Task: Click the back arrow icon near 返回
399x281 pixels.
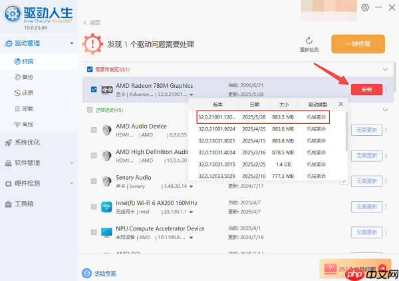Action: coord(85,23)
